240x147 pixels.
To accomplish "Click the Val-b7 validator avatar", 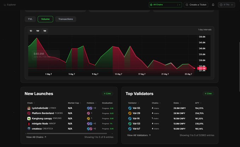I will (x=130, y=129).
